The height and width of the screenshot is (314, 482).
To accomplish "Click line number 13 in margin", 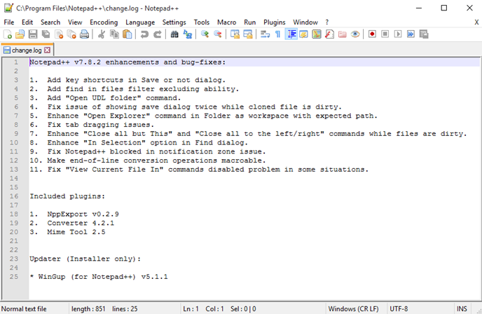I will 14,170.
